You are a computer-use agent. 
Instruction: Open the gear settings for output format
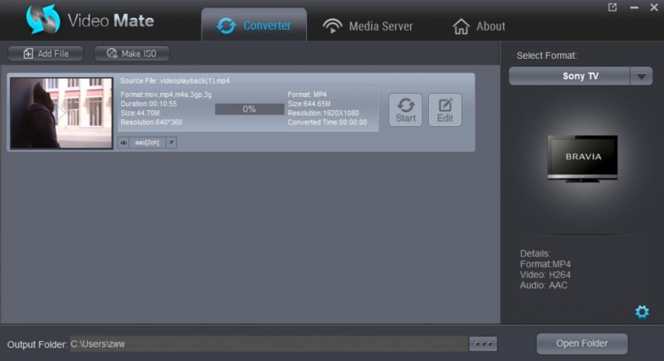[x=642, y=311]
